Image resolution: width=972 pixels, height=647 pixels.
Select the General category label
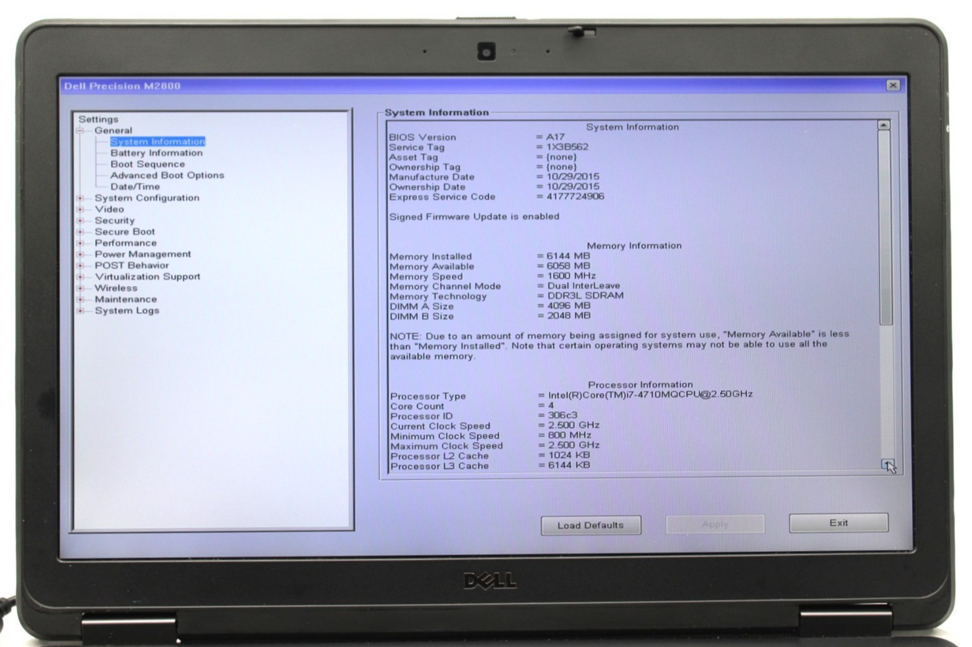[113, 130]
